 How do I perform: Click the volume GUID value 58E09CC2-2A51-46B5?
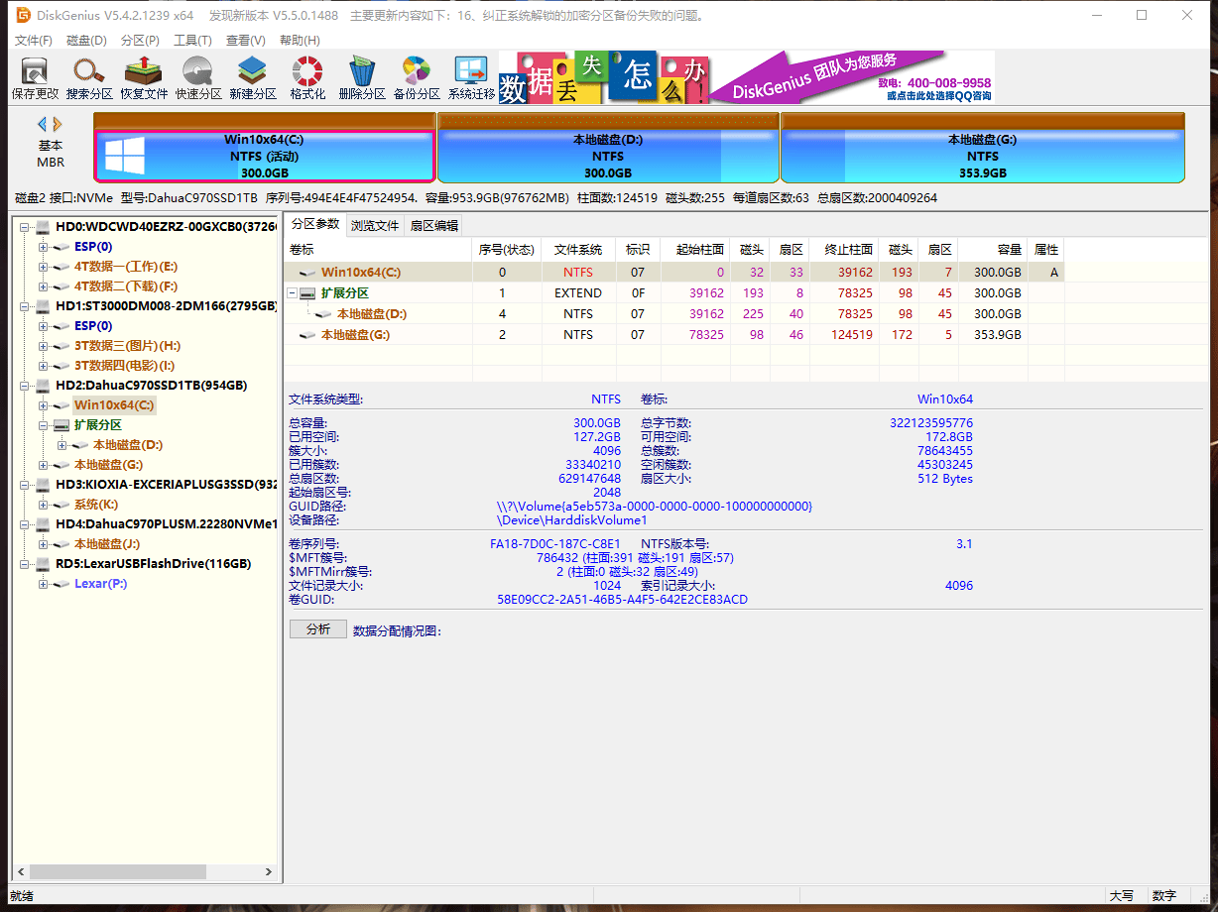coord(622,600)
